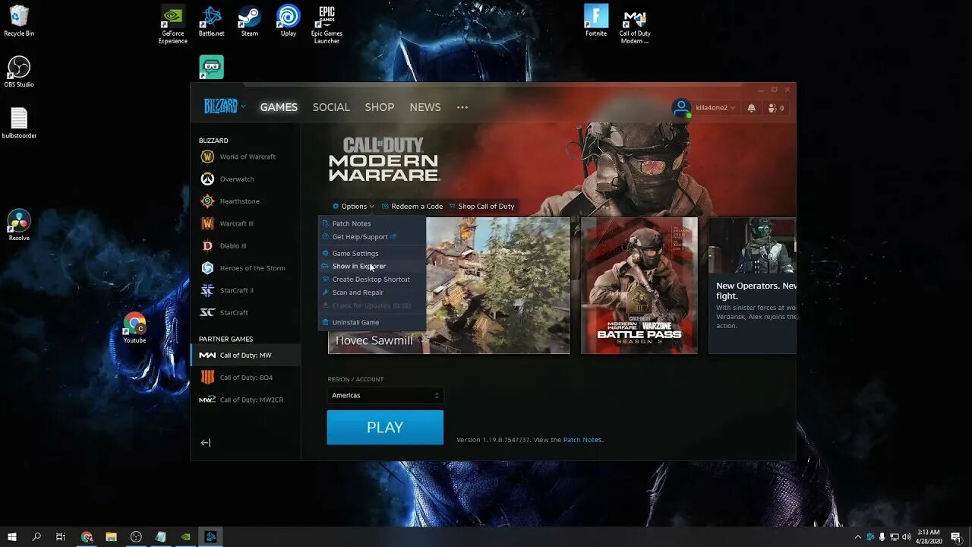The width and height of the screenshot is (972, 547).
Task: Select the Youtube Chrome shortcut on desktop
Action: (x=134, y=328)
